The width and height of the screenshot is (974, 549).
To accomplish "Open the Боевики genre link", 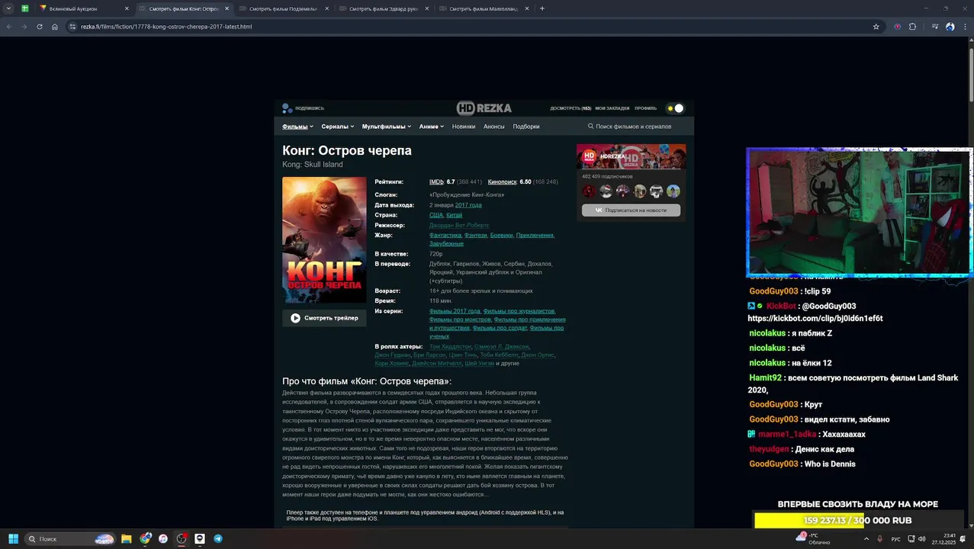I will coord(501,236).
